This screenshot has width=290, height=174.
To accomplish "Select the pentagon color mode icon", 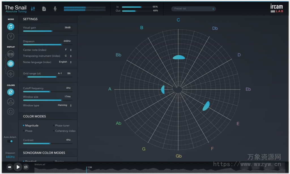I will tap(10, 111).
